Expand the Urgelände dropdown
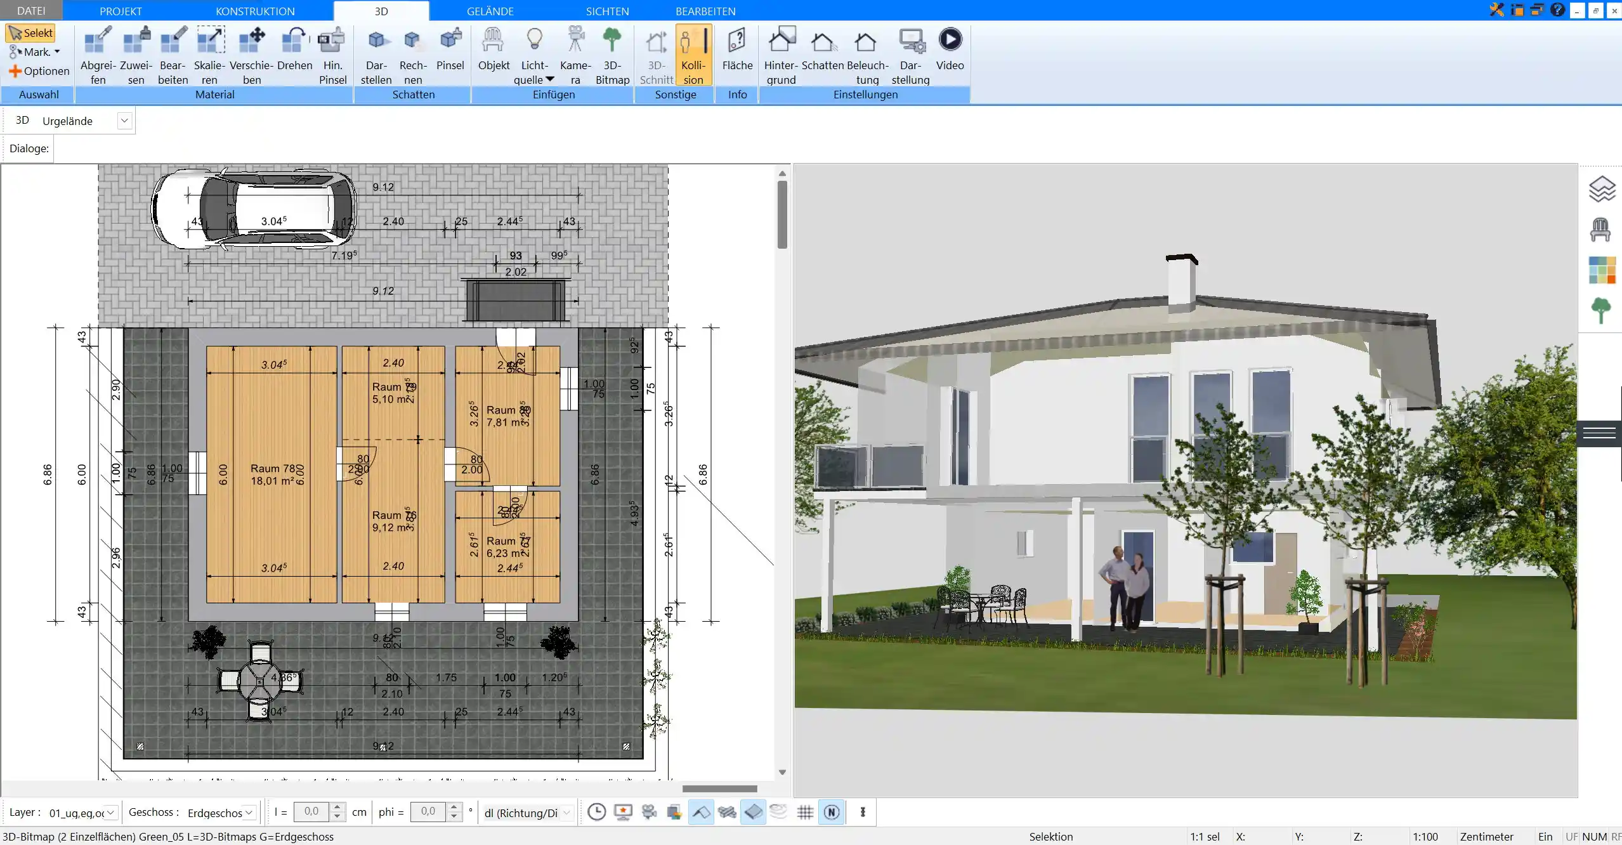The width and height of the screenshot is (1622, 845). 124,121
